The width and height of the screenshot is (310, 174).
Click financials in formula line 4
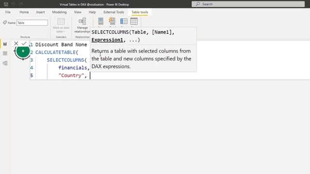point(73,68)
